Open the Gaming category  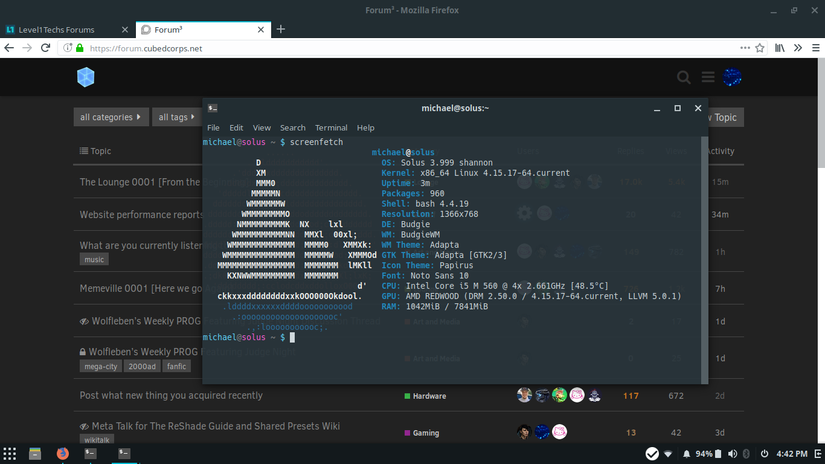[x=422, y=433]
